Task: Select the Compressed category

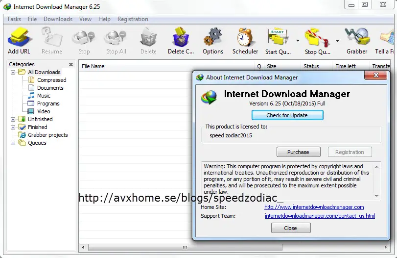Action: (x=52, y=80)
